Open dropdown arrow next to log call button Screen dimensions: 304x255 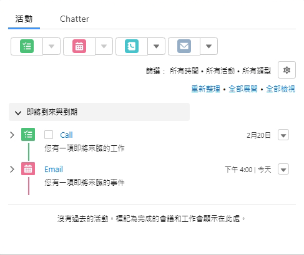157,46
